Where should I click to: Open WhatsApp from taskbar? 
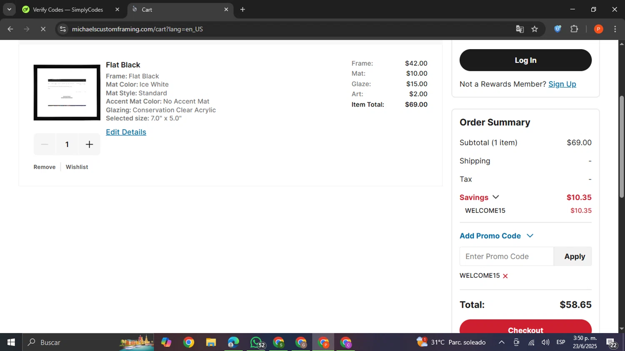click(x=256, y=342)
